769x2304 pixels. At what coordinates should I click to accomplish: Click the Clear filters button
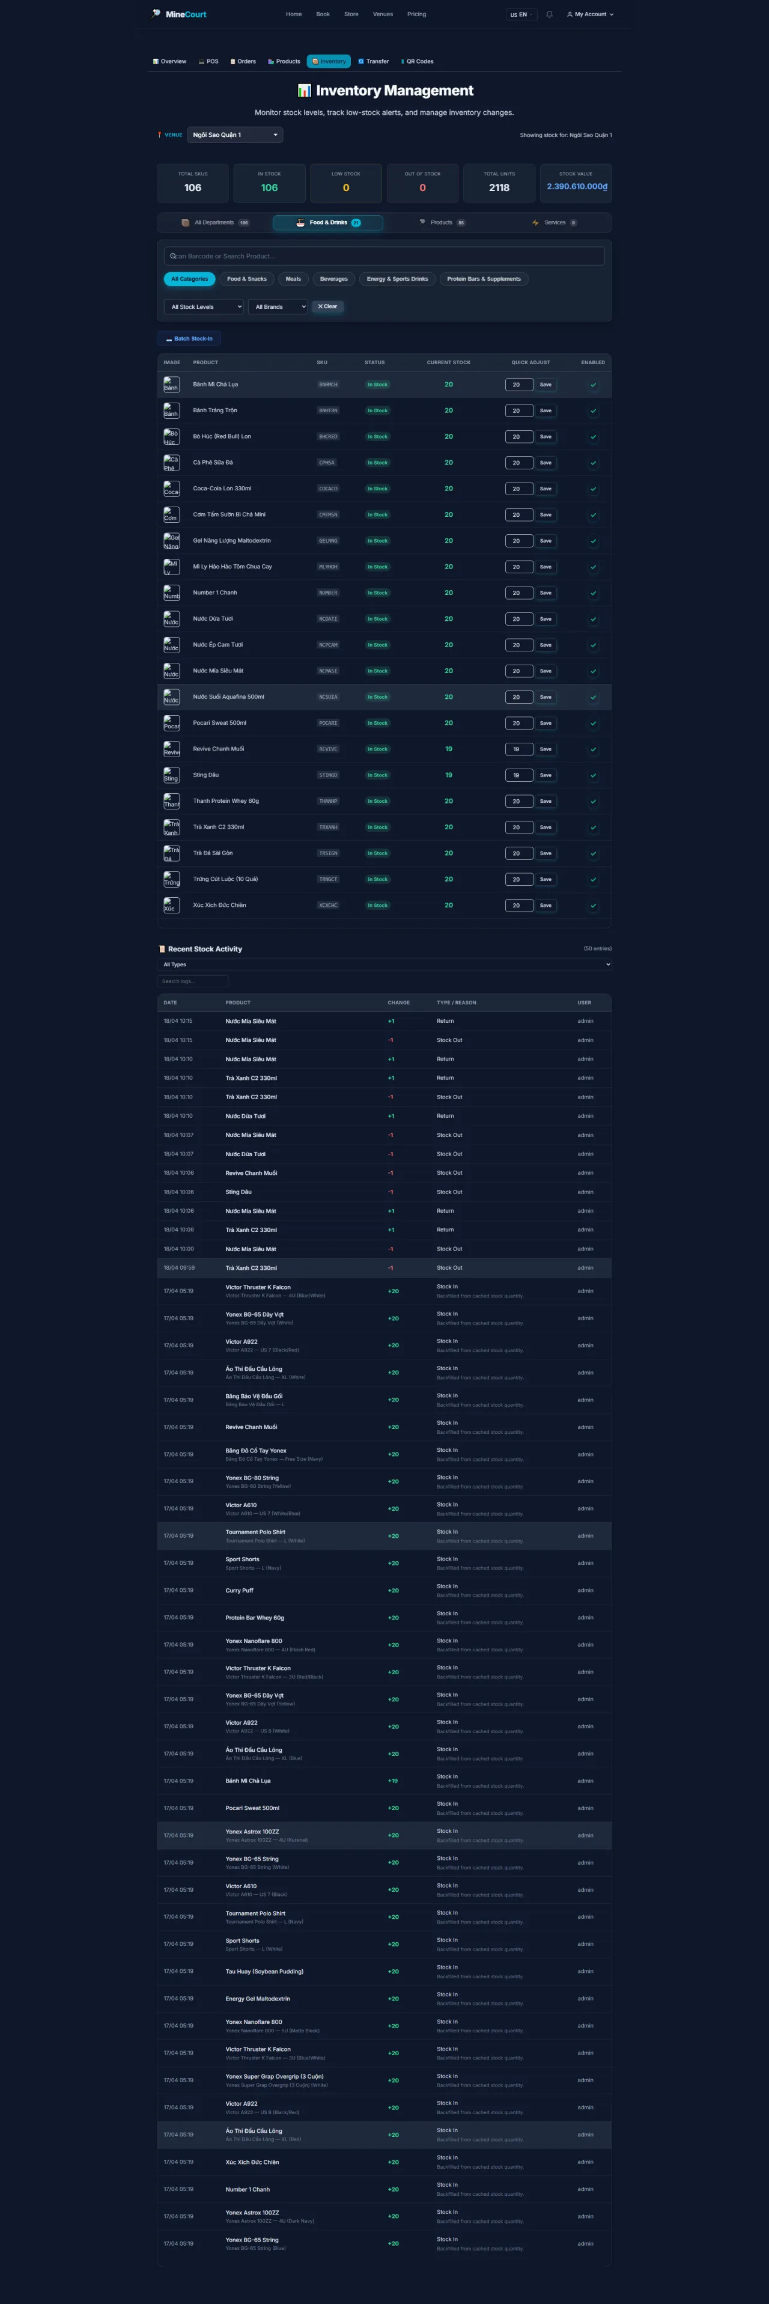point(327,307)
